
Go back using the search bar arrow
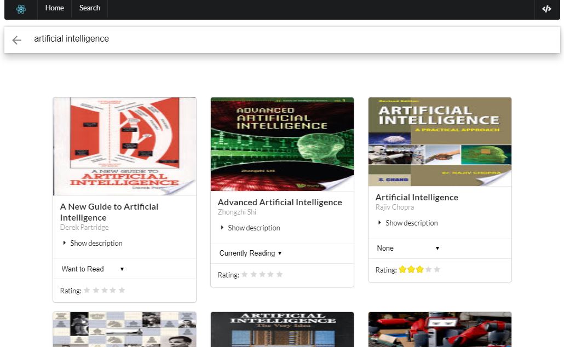(x=17, y=40)
